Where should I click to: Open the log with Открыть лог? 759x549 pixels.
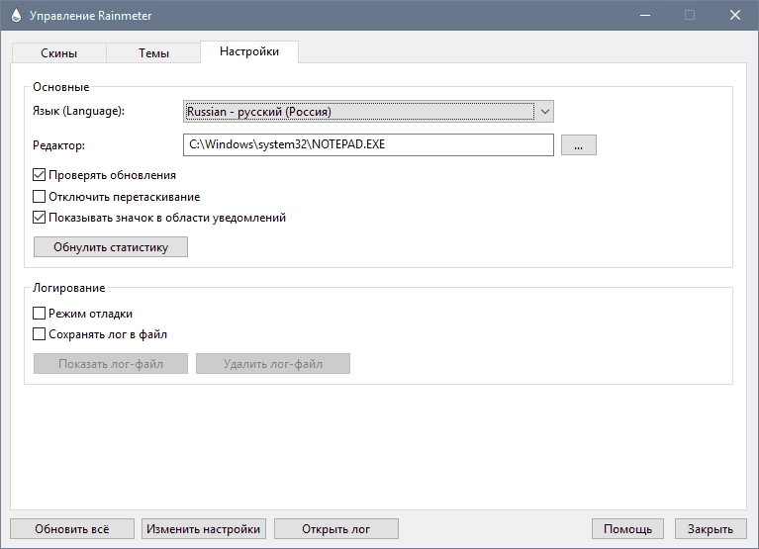pos(336,528)
